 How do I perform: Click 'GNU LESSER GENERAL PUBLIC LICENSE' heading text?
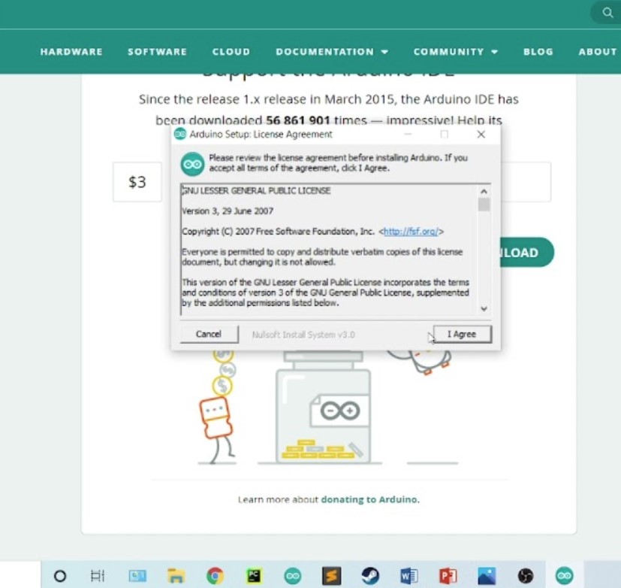pyautogui.click(x=256, y=191)
